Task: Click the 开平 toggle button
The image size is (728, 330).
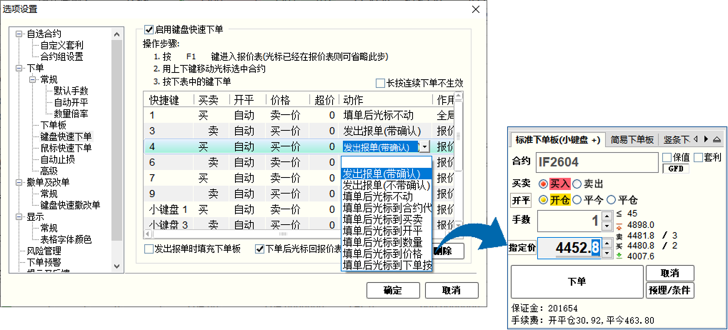Action: pos(520,199)
